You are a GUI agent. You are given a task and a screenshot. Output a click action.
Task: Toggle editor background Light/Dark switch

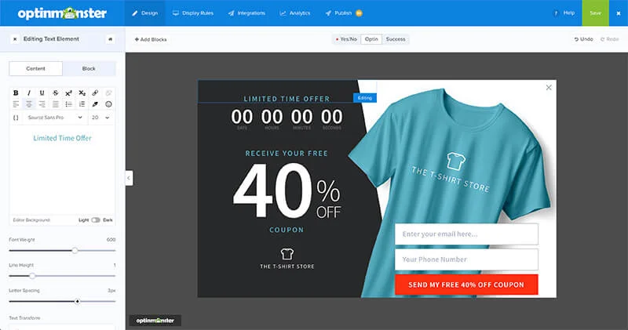[96, 220]
